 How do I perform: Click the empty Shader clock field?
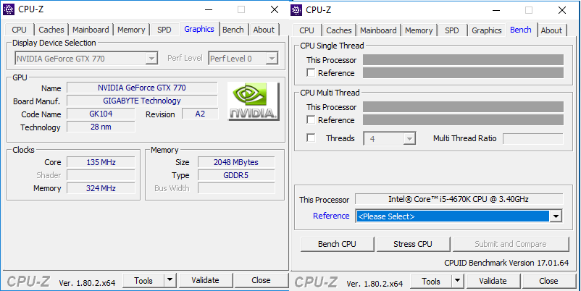click(101, 175)
